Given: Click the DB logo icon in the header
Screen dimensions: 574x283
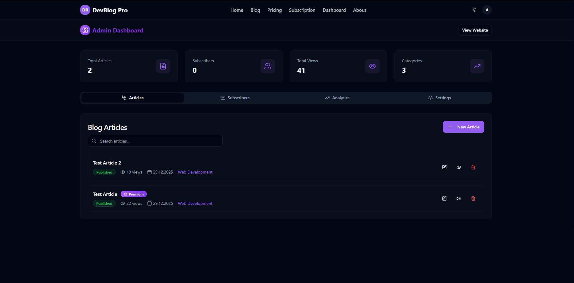Looking at the screenshot, I should click(x=85, y=10).
